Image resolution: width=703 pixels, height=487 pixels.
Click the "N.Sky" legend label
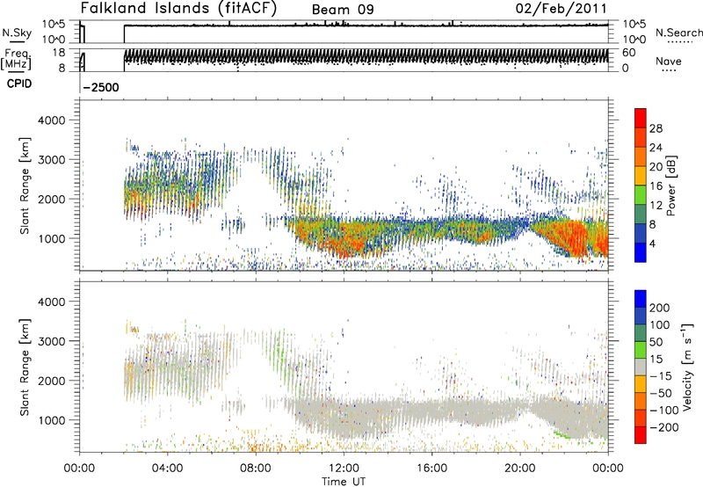17,33
